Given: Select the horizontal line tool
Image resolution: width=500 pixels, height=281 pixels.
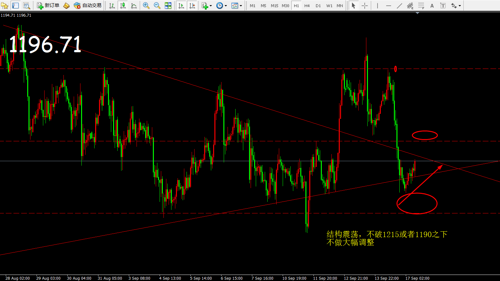Looking at the screenshot, I should 388,5.
